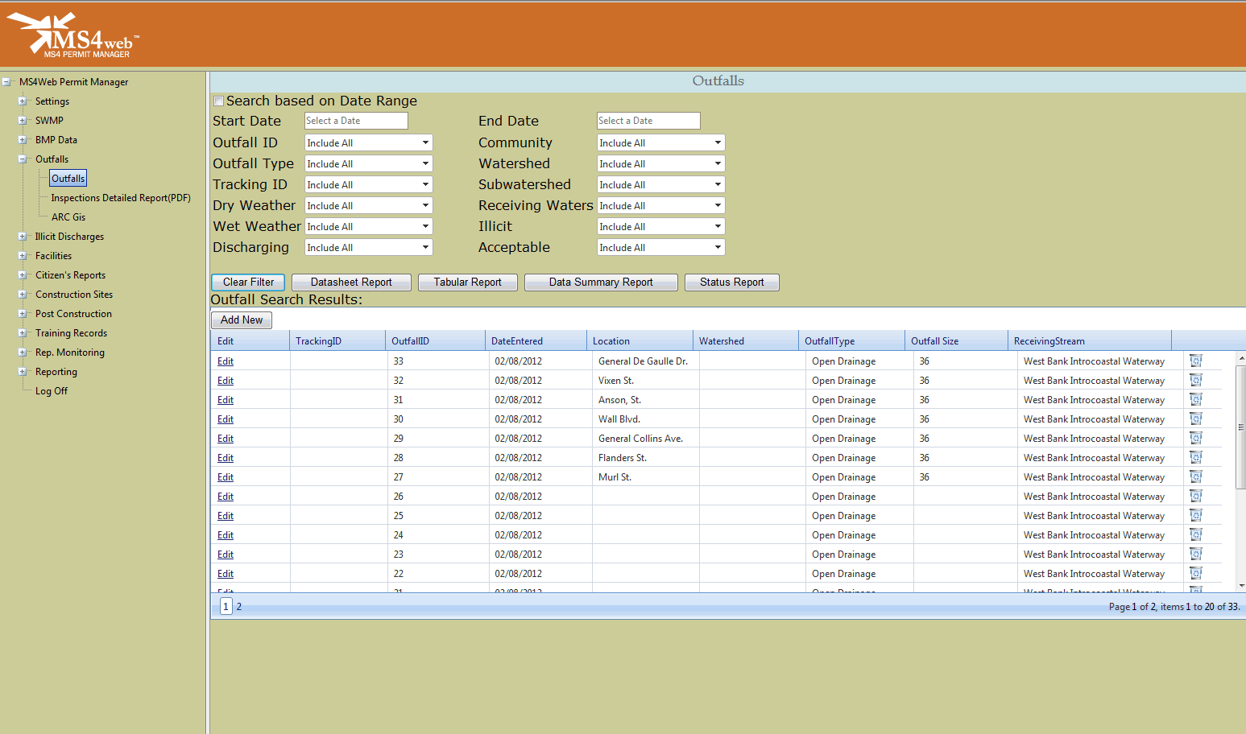Open the Acceptable dropdown
Viewport: 1246px width, 734px height.
pyautogui.click(x=661, y=247)
